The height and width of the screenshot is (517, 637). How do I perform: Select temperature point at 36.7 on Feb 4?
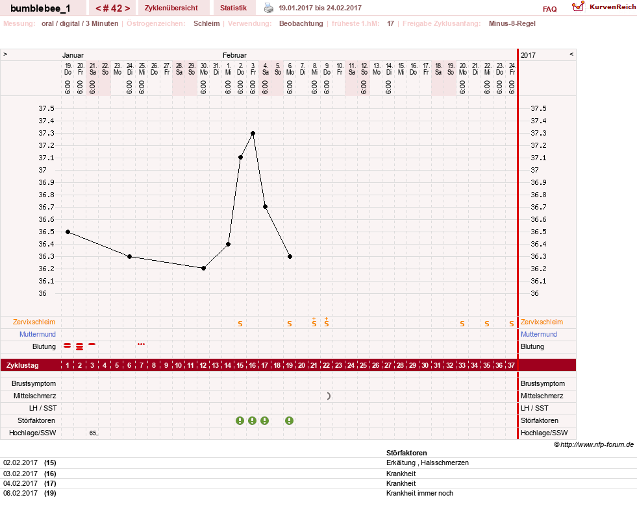click(x=265, y=207)
